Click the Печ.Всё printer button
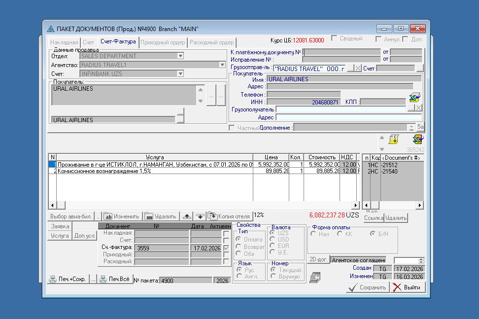The image size is (479, 319). click(x=115, y=279)
